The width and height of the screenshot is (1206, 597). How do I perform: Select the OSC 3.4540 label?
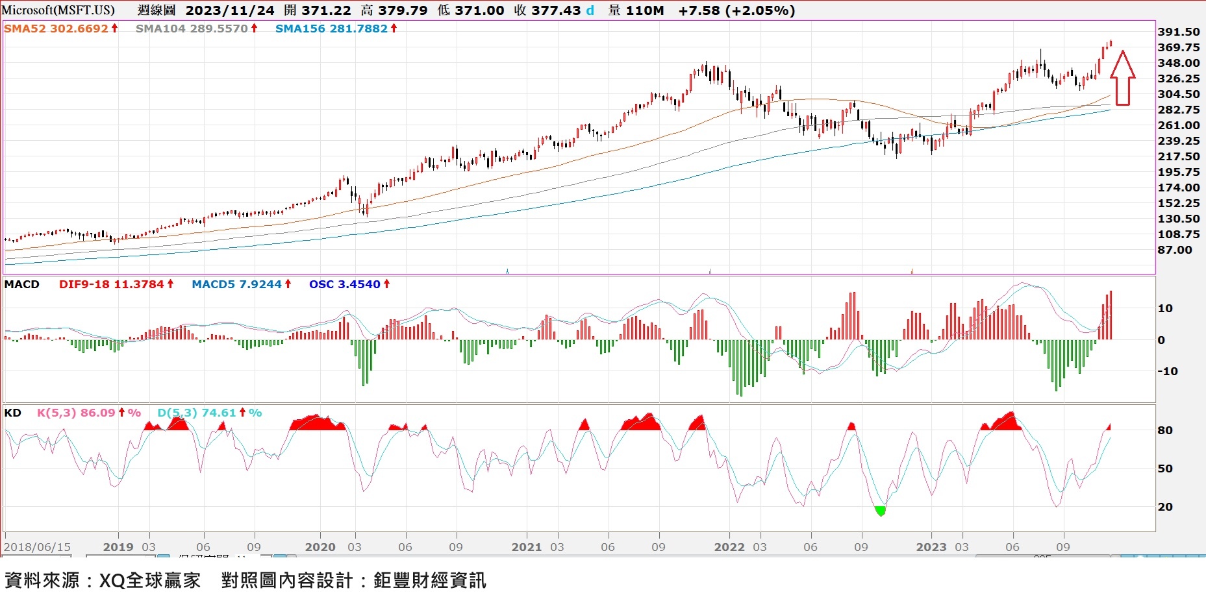pos(345,284)
